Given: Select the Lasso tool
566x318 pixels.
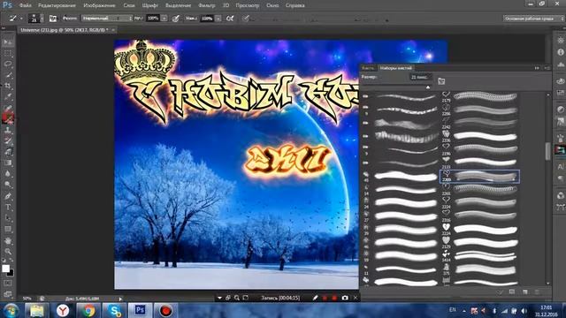Looking at the screenshot, I should coord(8,64).
